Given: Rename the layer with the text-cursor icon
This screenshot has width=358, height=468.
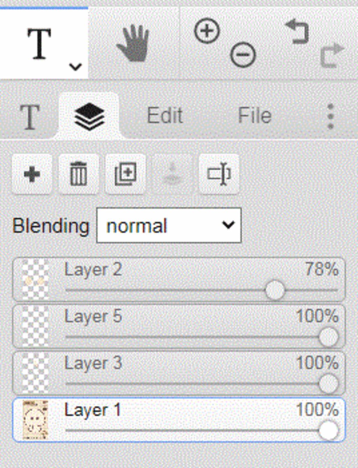Looking at the screenshot, I should [219, 174].
